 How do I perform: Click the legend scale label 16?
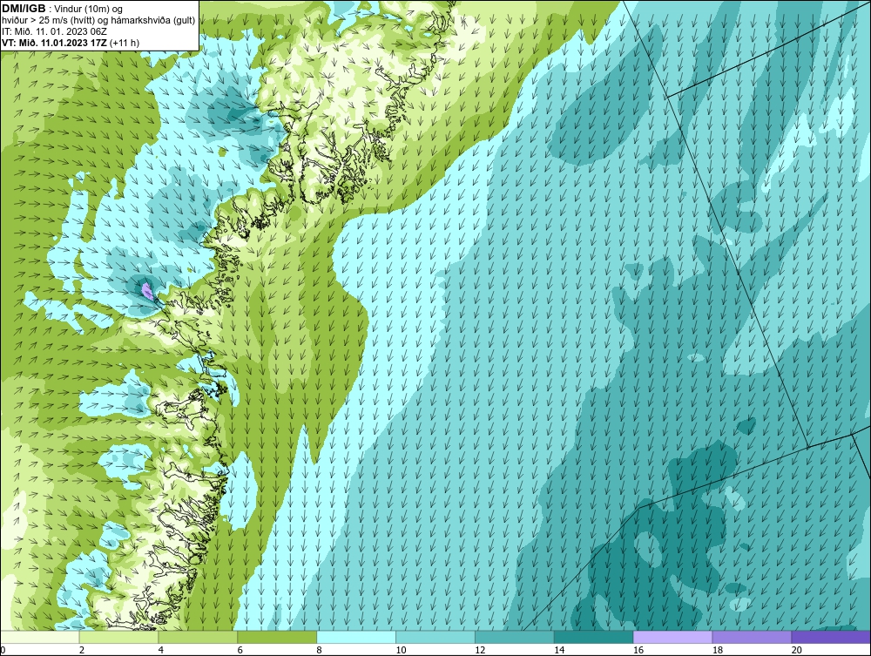point(638,650)
